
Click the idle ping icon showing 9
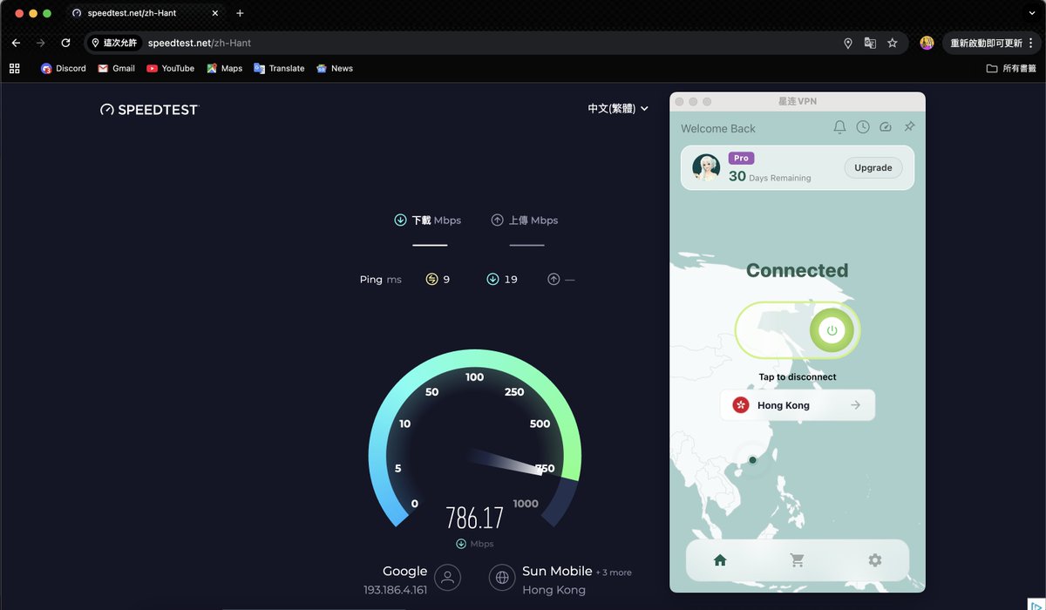(431, 279)
